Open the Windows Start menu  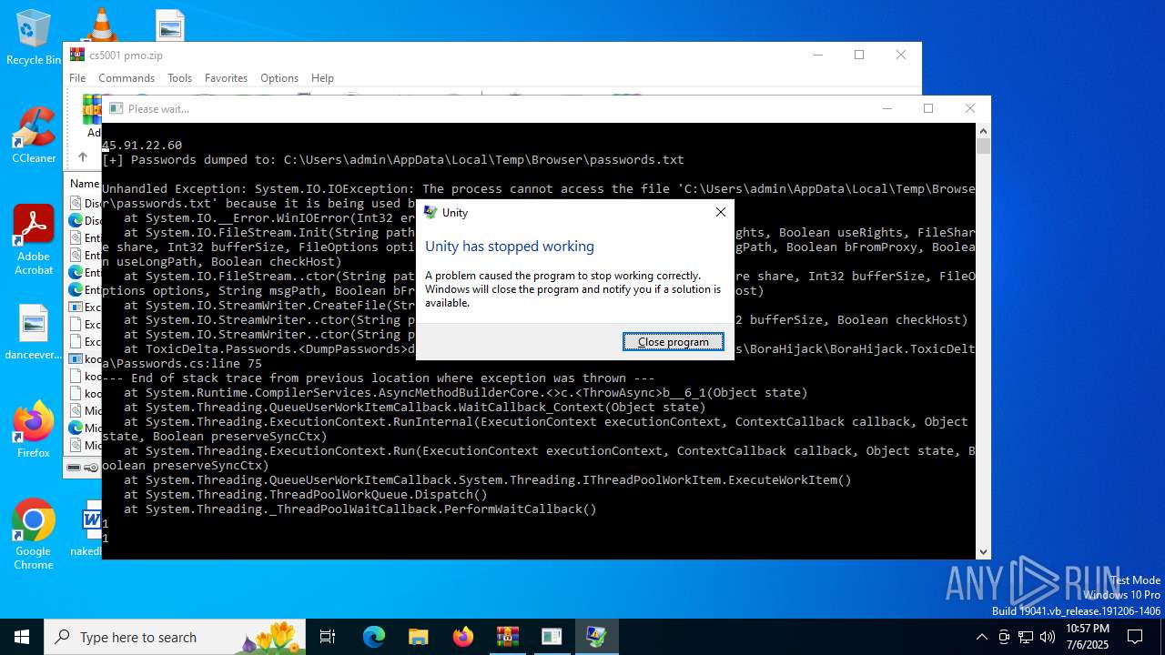tap(22, 637)
